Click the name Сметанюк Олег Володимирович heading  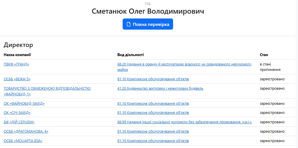click(x=148, y=11)
